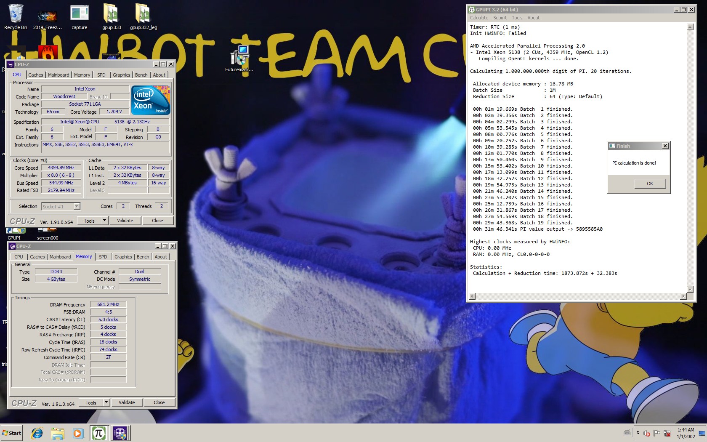Switch to Mainboard tab in CPU-Z CPU-tab window
This screenshot has width=707, height=442.
[58, 75]
